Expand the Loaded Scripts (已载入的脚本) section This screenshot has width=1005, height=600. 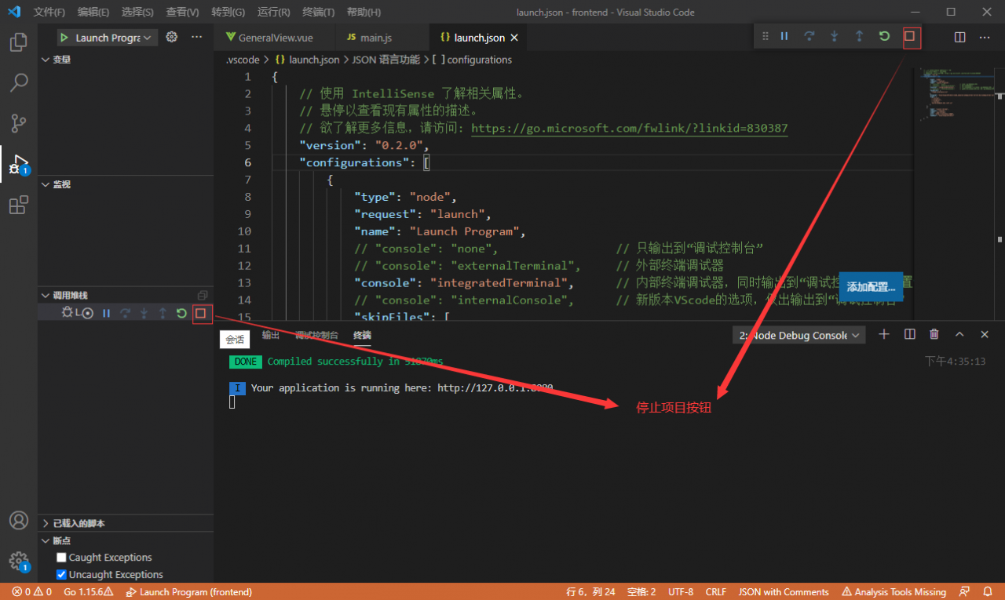click(x=126, y=523)
